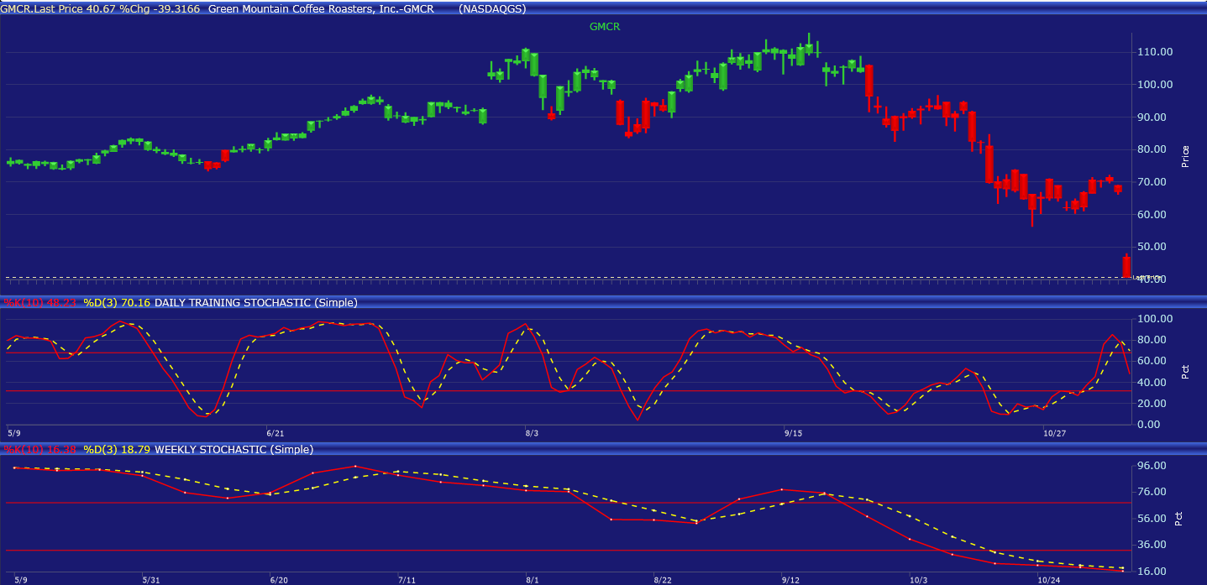The height and width of the screenshot is (585, 1207).
Task: Click the 100.00 label on price axis
Action: [1155, 85]
